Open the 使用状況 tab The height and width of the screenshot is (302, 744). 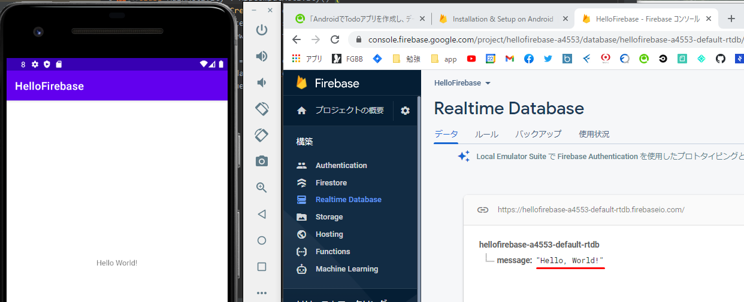(594, 134)
